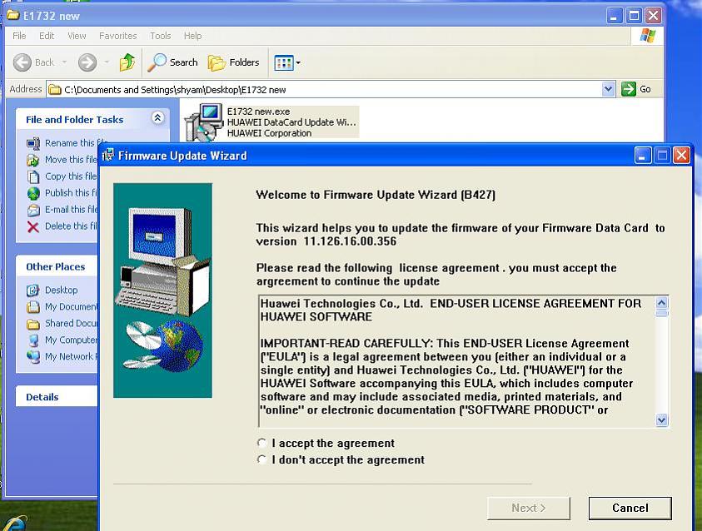Click the Up folder toolbar icon
Viewport: 702px width, 531px height.
pos(127,62)
